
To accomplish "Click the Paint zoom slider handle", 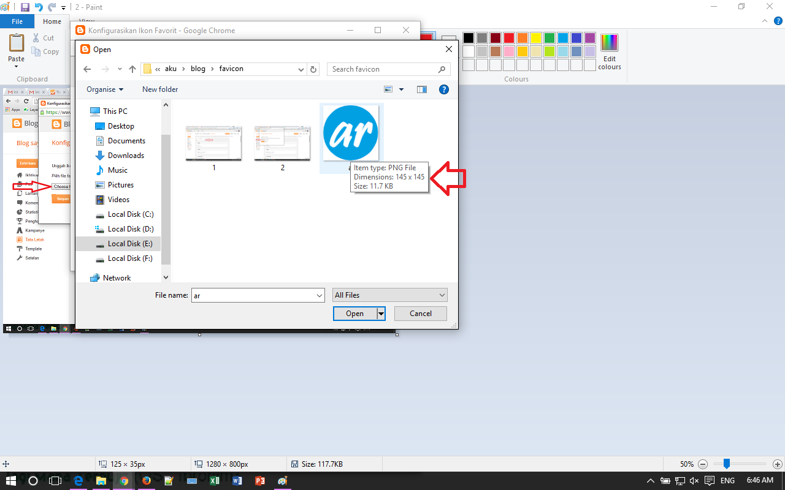I will [x=726, y=464].
